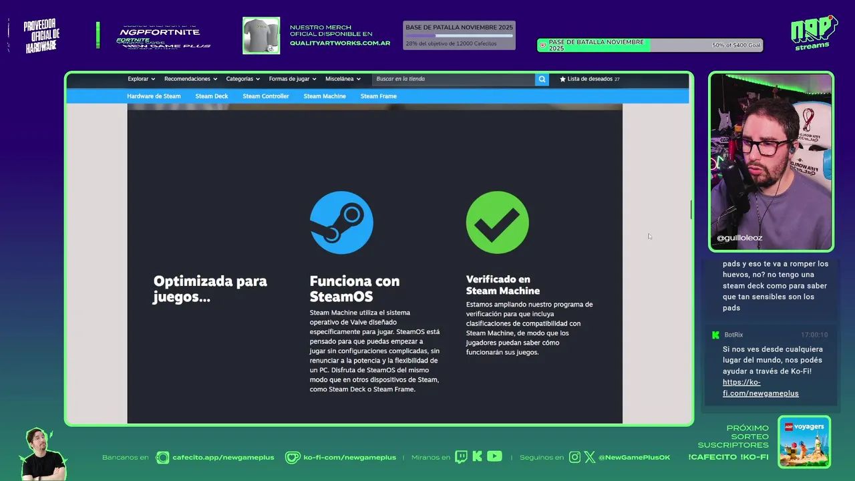Switch to the Steam Controller tab
855x481 pixels.
coord(266,96)
